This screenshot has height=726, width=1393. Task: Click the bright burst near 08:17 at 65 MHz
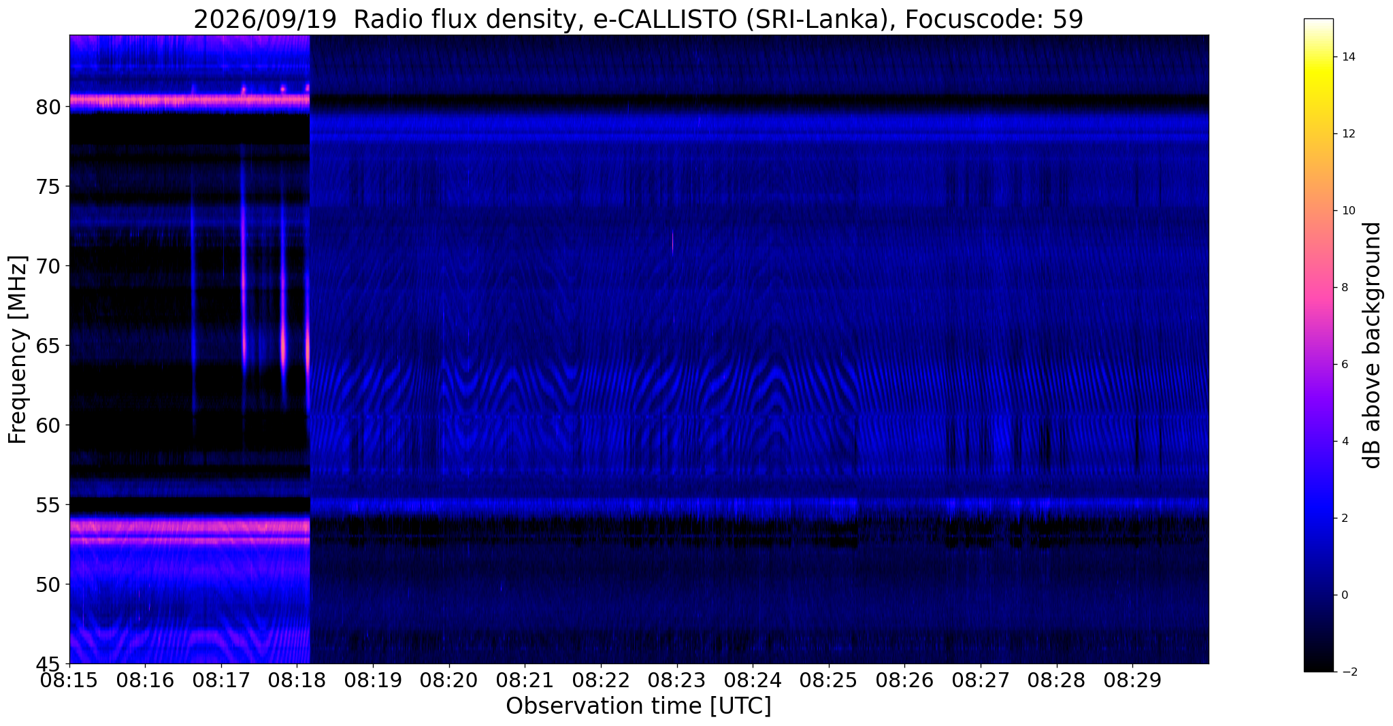(x=243, y=337)
